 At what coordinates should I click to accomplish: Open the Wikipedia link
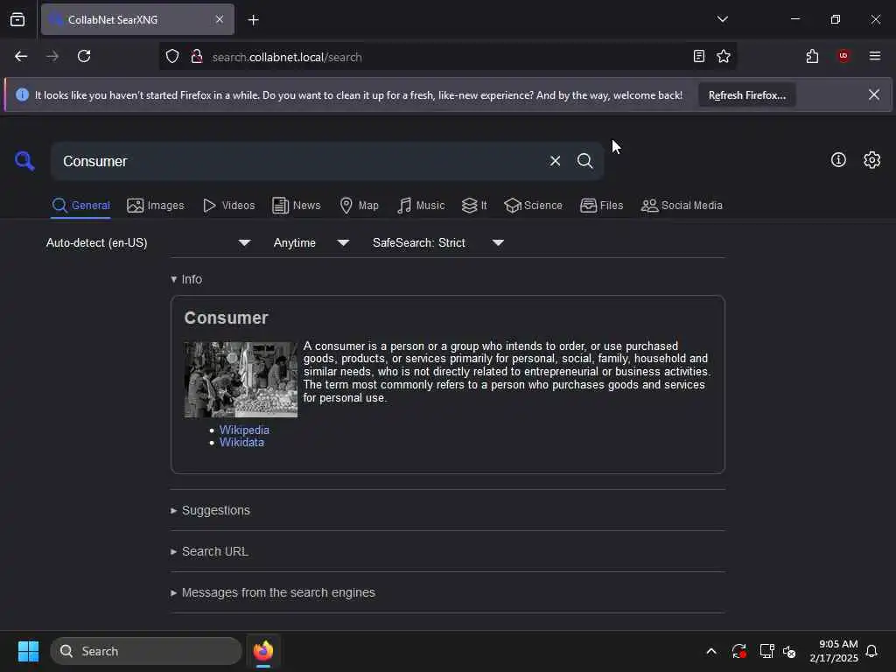point(244,430)
